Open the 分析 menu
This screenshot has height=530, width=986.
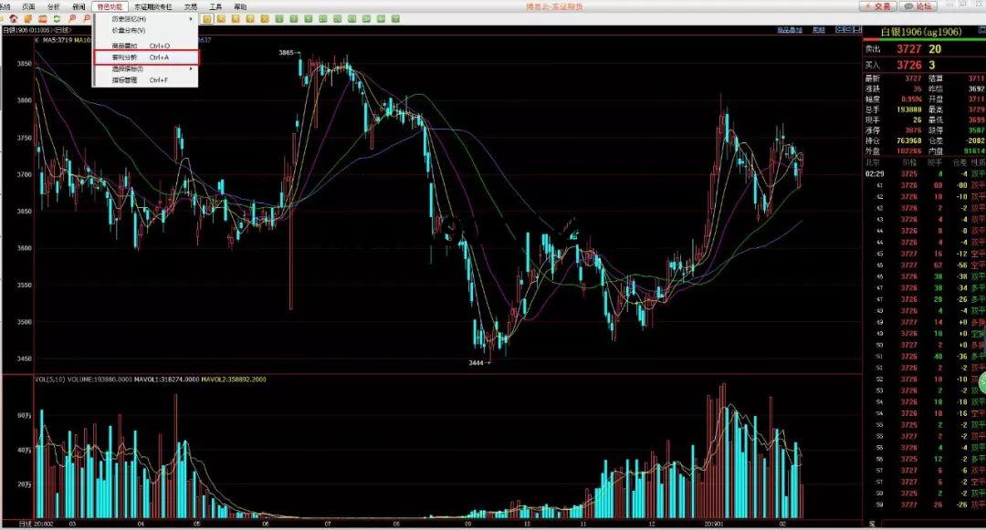point(53,6)
